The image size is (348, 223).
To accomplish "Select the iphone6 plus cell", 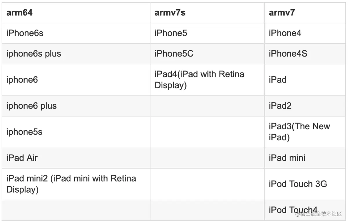I will coord(31,106).
